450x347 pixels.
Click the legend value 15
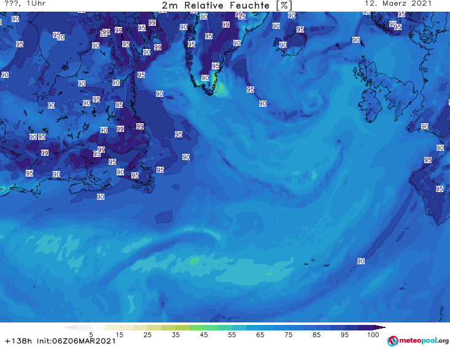click(119, 335)
